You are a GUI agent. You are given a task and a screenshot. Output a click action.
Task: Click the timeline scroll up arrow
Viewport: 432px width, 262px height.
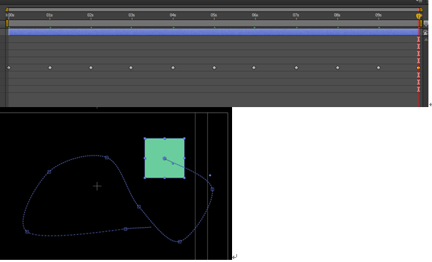tap(426, 40)
